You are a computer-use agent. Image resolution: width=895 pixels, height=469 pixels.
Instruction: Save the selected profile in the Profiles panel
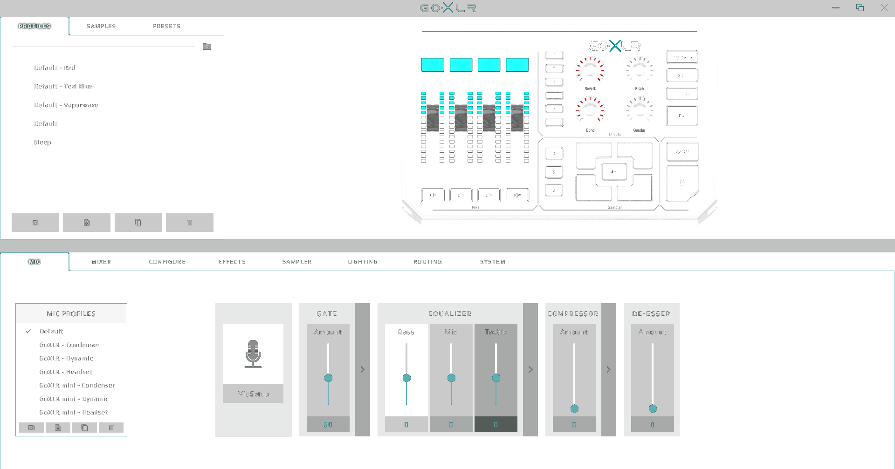(35, 223)
